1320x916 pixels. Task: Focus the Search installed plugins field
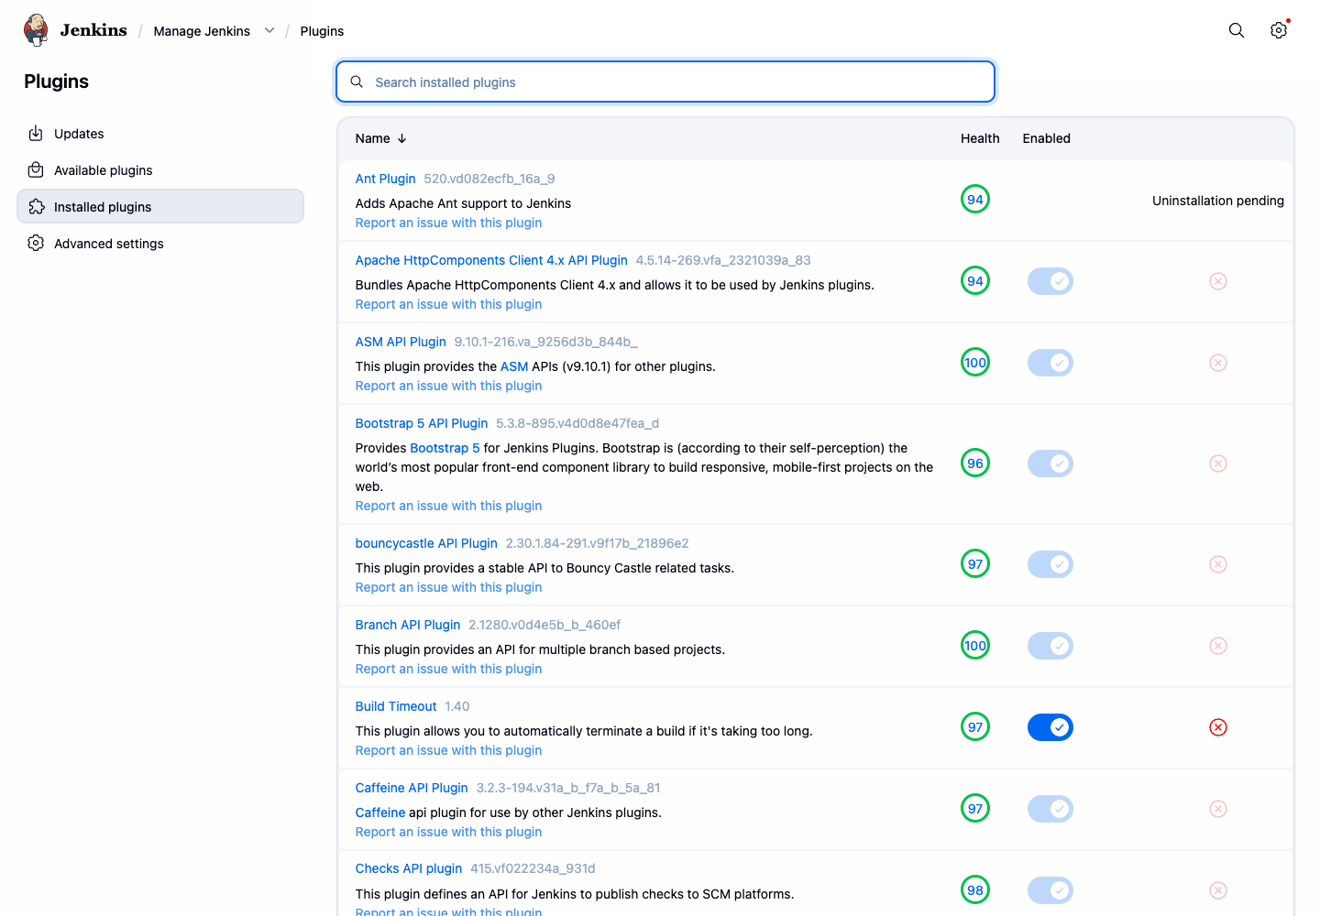665,82
